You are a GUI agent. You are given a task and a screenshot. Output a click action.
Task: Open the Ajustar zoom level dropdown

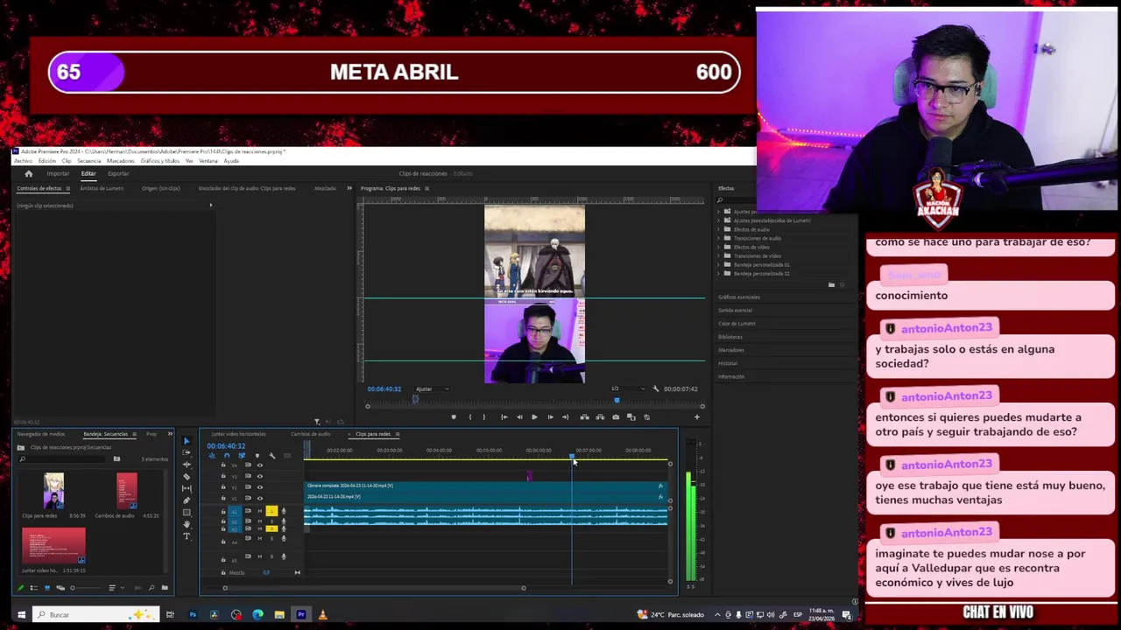432,388
